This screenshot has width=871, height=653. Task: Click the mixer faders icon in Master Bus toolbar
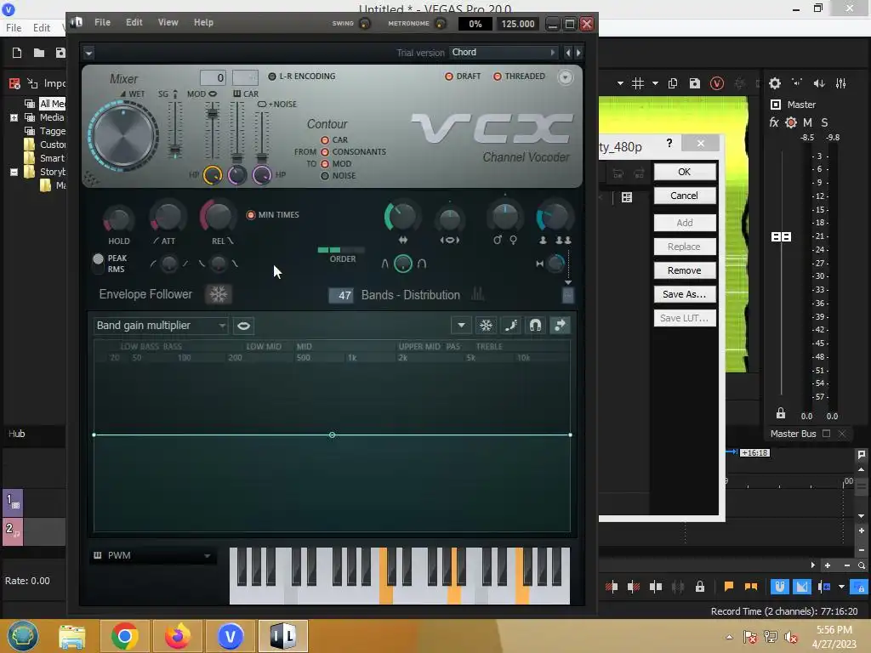pos(841,83)
